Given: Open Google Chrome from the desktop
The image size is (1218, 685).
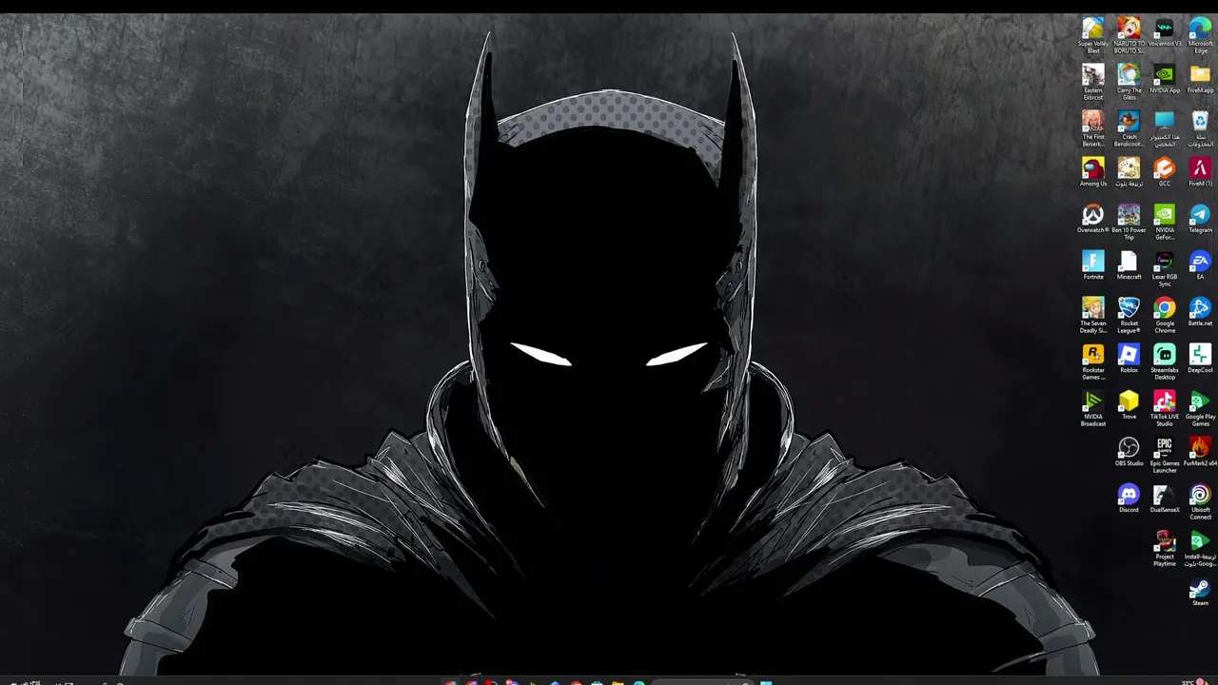Looking at the screenshot, I should pos(1165,308).
